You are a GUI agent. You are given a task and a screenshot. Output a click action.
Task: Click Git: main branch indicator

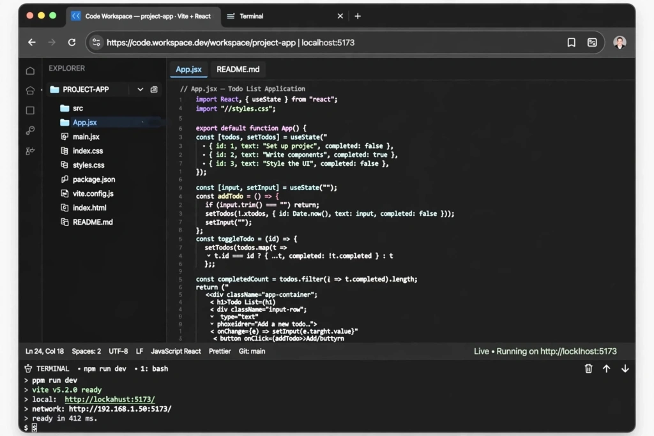pos(252,351)
